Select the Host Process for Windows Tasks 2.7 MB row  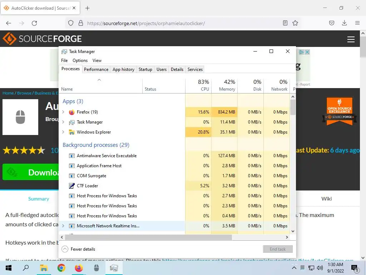pos(174,196)
